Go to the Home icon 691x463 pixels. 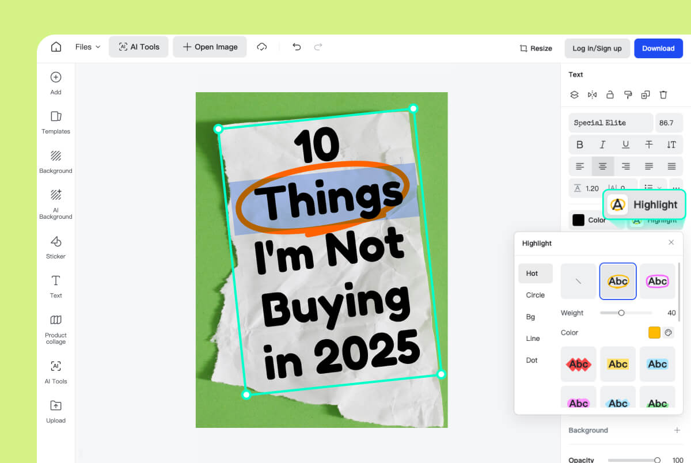(x=56, y=47)
